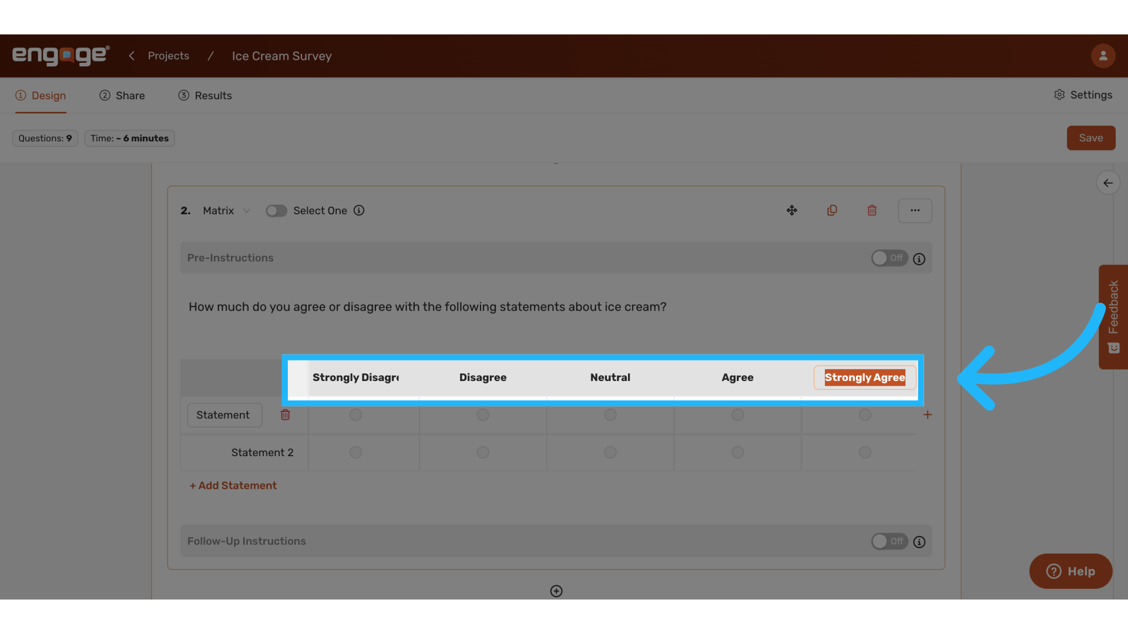
Task: Click the Engage logo
Action: [61, 56]
